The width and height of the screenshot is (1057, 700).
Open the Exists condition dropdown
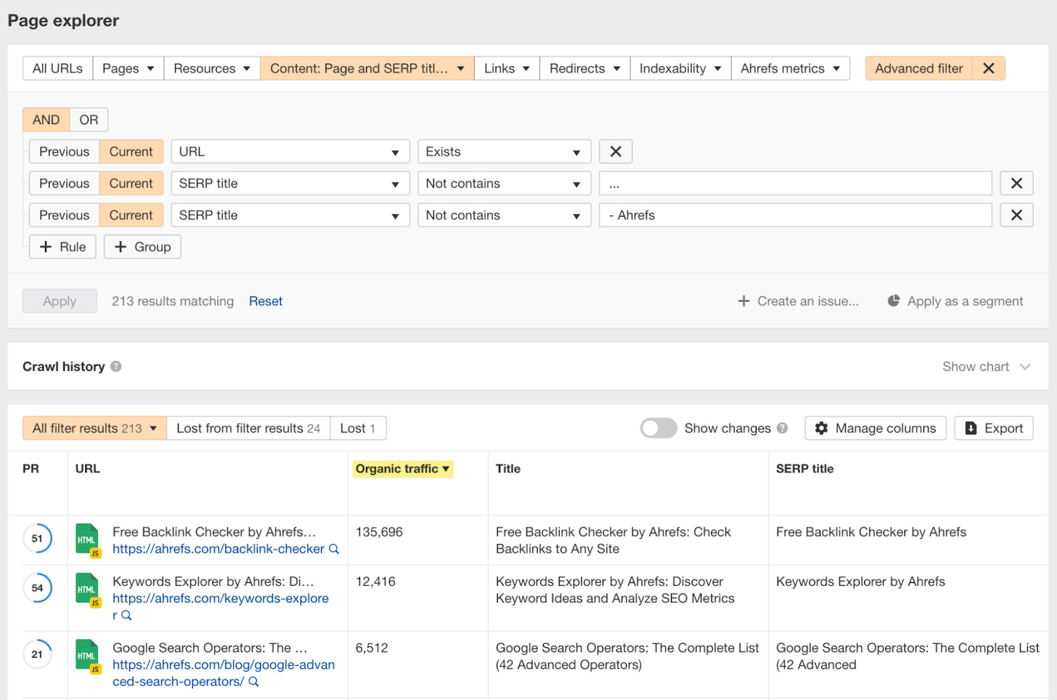pos(503,151)
